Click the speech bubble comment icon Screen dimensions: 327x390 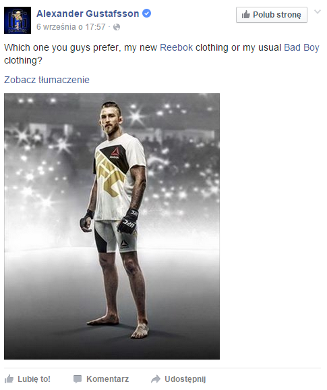click(78, 379)
